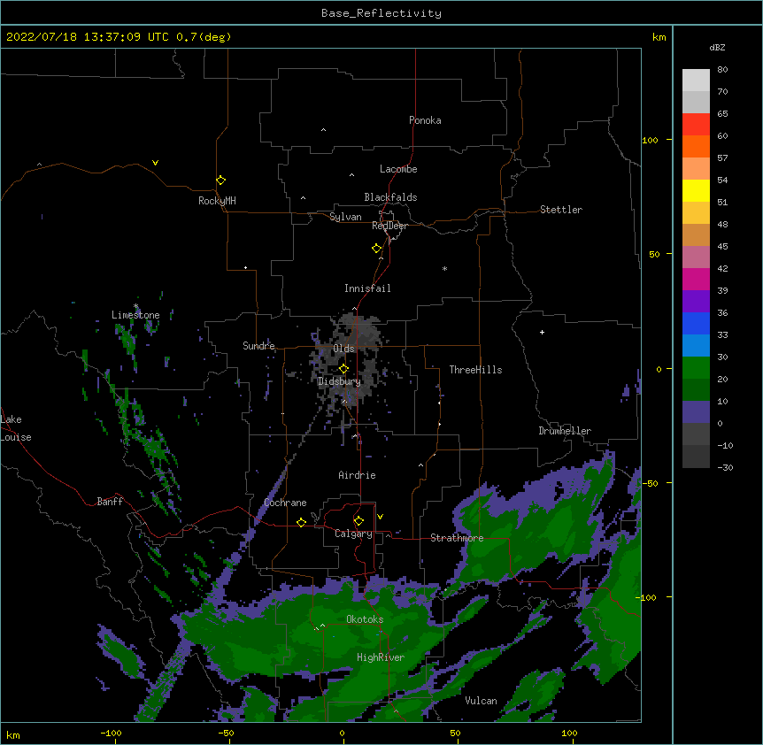763x745 pixels.
Task: Click the km unit label at bottom left
Action: (13, 734)
